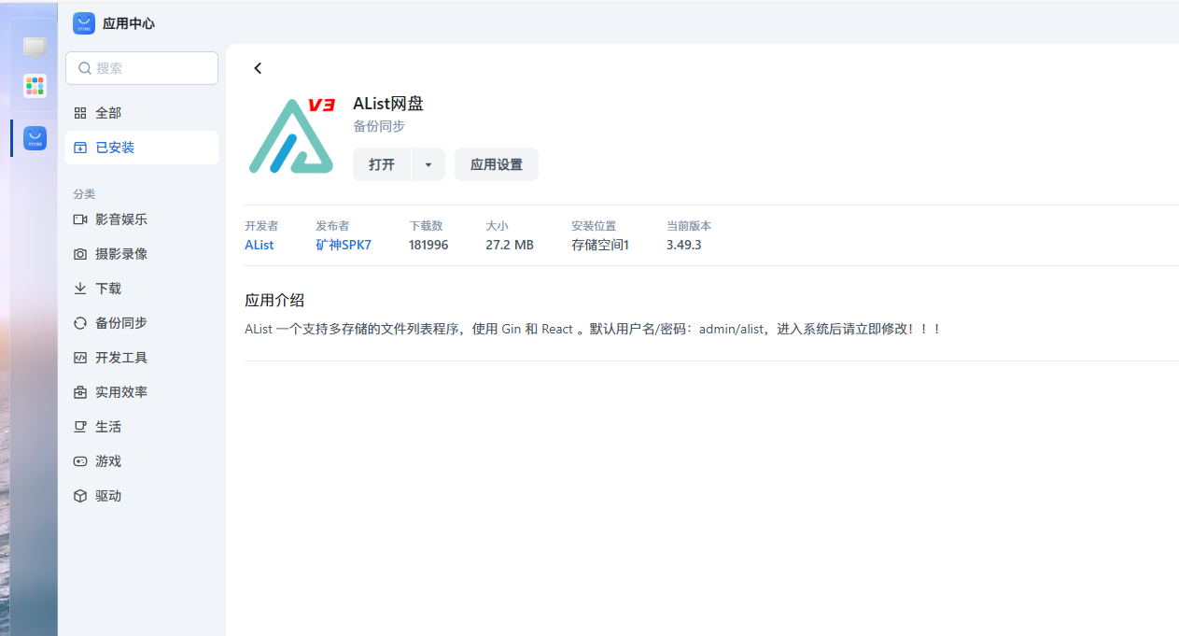Focus the 搜索 search field
1179x636 pixels.
tap(142, 68)
